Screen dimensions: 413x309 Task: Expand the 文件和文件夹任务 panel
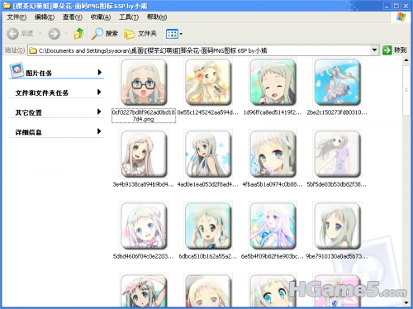coord(100,92)
